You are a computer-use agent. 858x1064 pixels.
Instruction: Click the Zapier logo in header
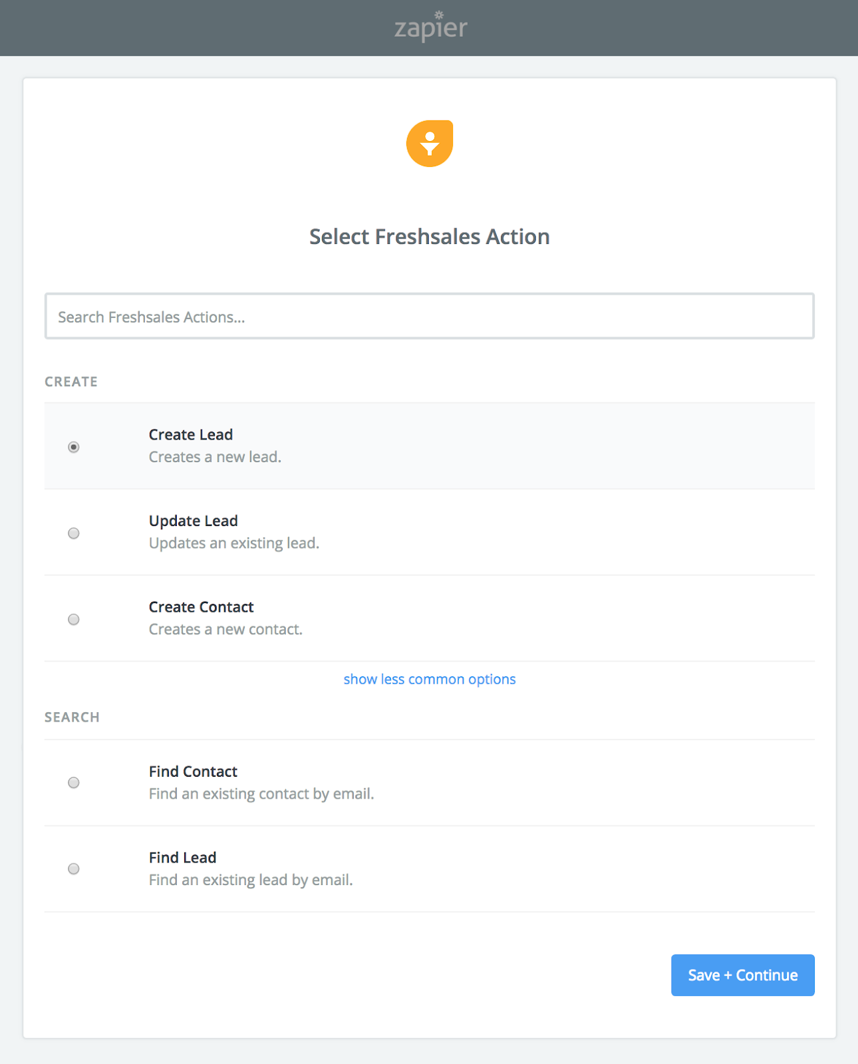tap(430, 27)
